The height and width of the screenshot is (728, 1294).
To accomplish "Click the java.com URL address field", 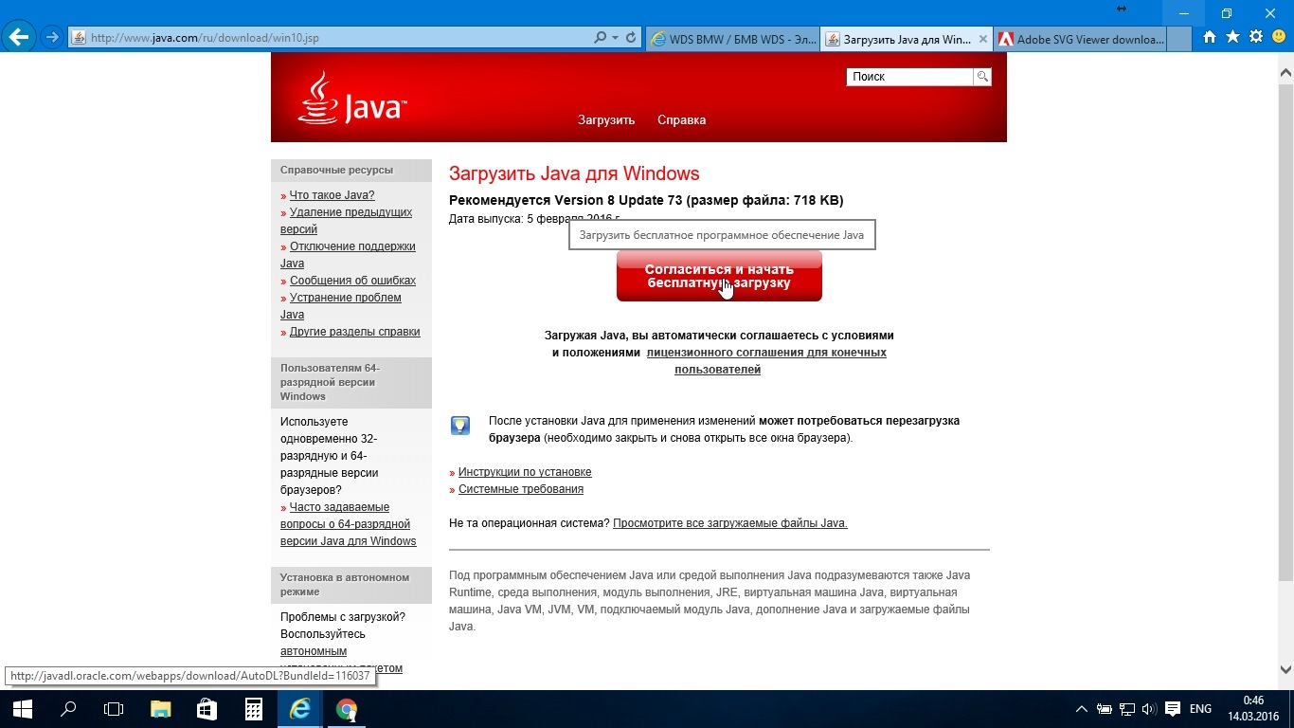I will pos(332,38).
